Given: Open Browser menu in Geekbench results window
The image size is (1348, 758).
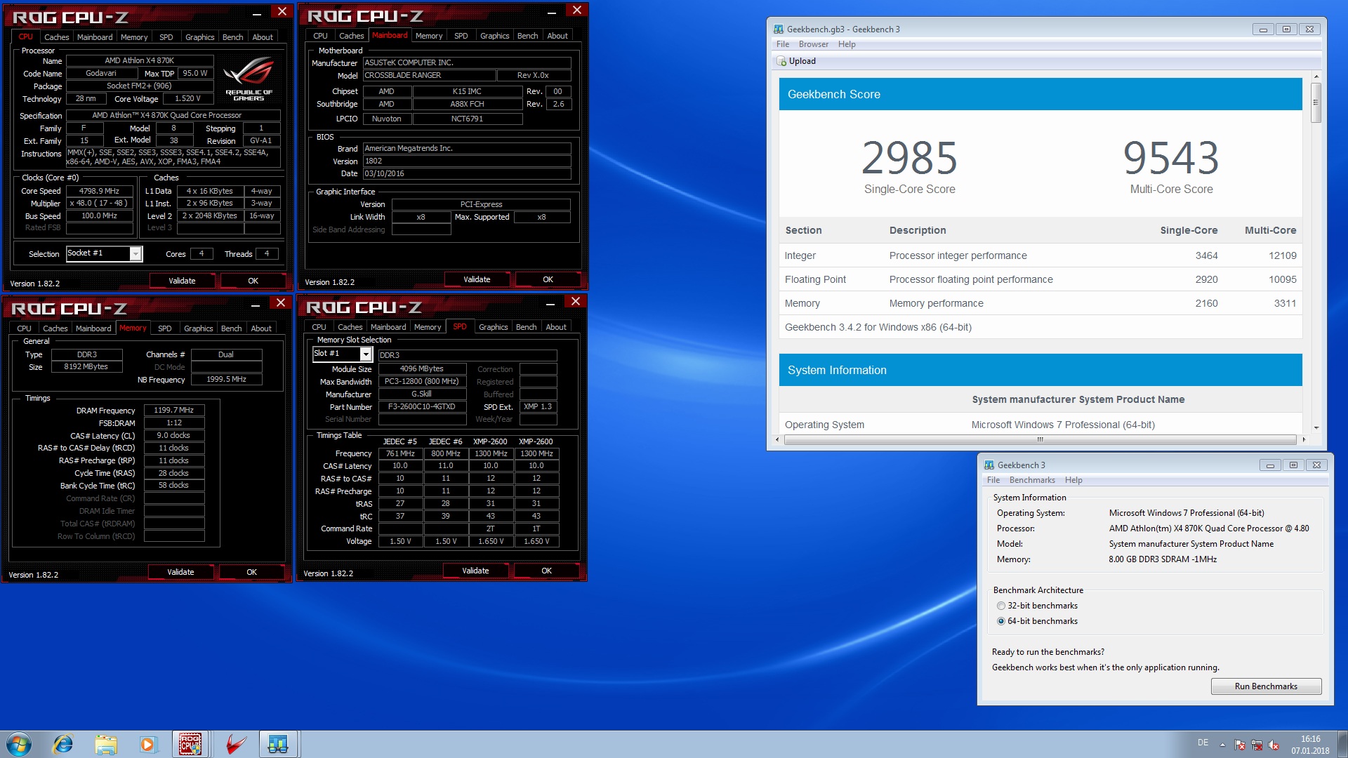Looking at the screenshot, I should tap(813, 44).
